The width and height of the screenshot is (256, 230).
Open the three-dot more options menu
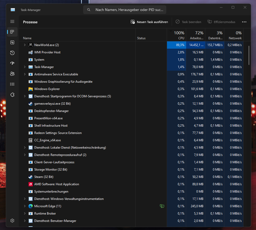[x=244, y=22]
